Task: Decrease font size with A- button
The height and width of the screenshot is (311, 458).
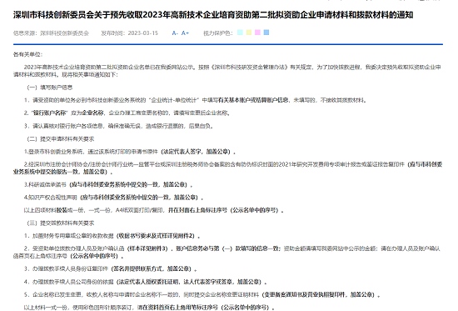Action: coord(175,33)
